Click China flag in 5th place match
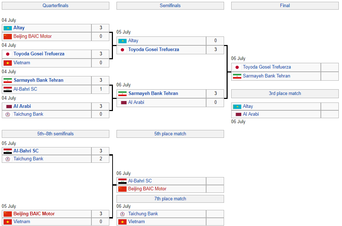Viewport: 342px width, 226px height. click(x=122, y=189)
